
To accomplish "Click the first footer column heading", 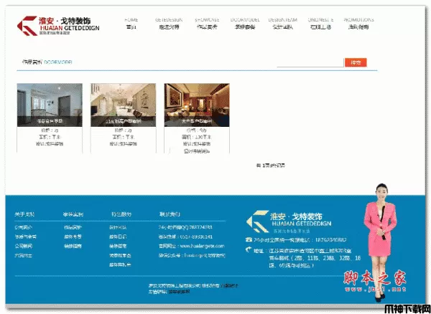I will (x=24, y=214).
